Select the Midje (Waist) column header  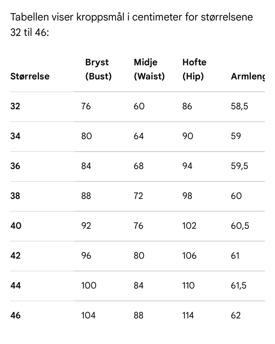[149, 69]
